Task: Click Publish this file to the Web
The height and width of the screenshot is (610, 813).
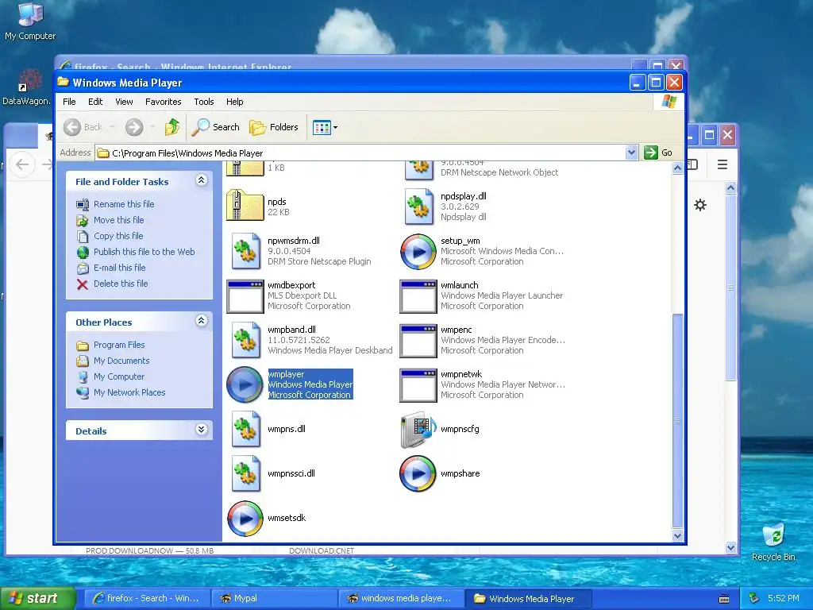Action: point(144,252)
